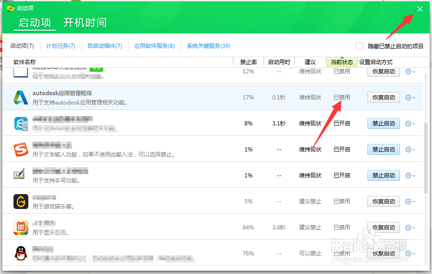432x274 pixels.
Task: Click the handwriting support app icon
Action: (20, 174)
